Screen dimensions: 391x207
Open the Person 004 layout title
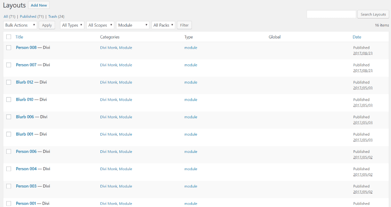(26, 169)
